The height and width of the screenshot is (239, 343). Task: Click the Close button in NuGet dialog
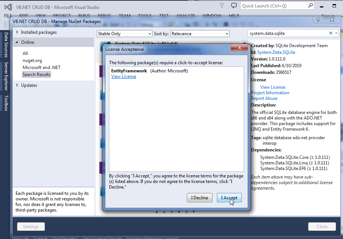[322, 226]
